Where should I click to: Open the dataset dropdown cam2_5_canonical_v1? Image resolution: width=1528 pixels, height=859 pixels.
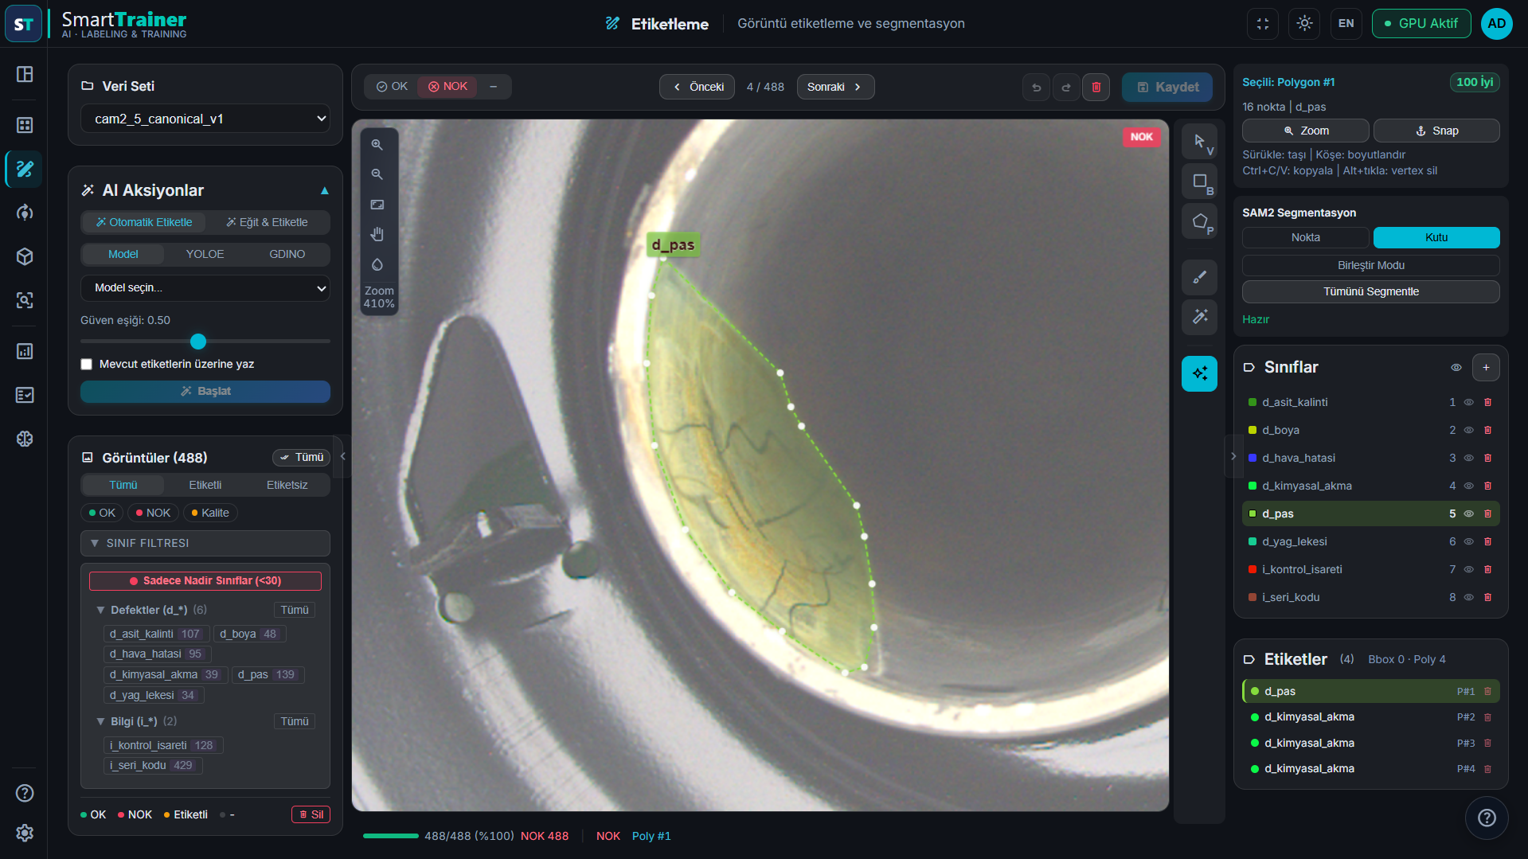coord(205,119)
